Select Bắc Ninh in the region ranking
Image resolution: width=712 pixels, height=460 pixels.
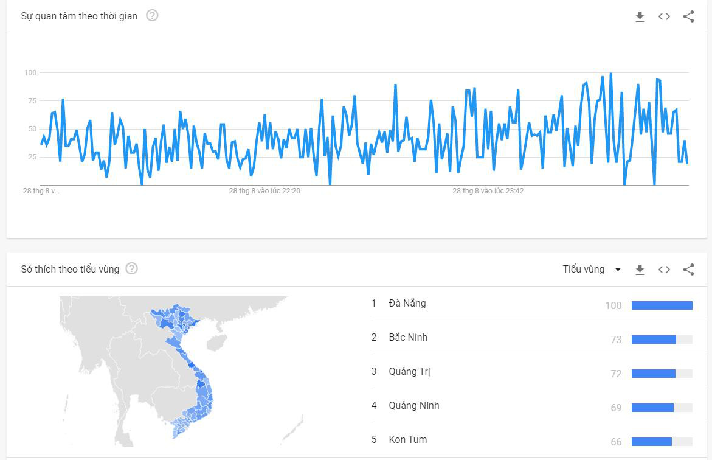click(539, 338)
